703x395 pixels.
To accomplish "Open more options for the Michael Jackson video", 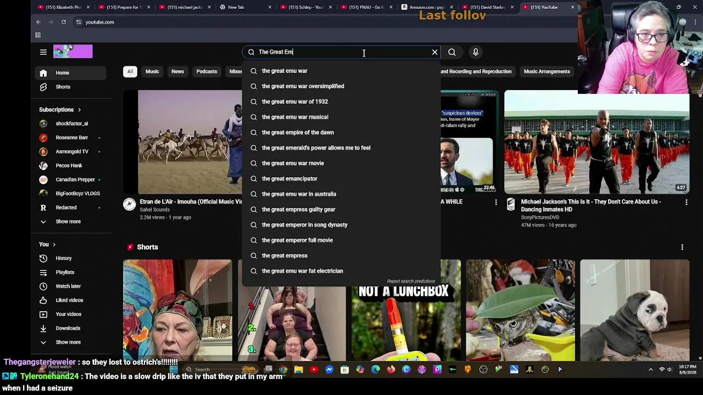I will pos(686,202).
